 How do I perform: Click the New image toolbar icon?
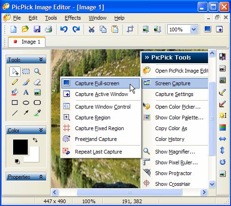(x=14, y=29)
